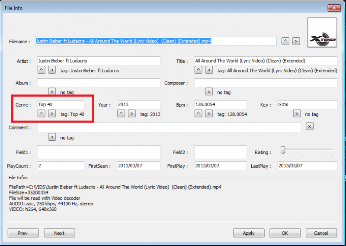Click 'File will be read with Video decoder' line
Screen dimensions: 346x246
coord(45,198)
